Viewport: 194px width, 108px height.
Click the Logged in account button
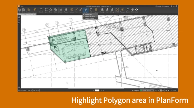(x=166, y=6)
